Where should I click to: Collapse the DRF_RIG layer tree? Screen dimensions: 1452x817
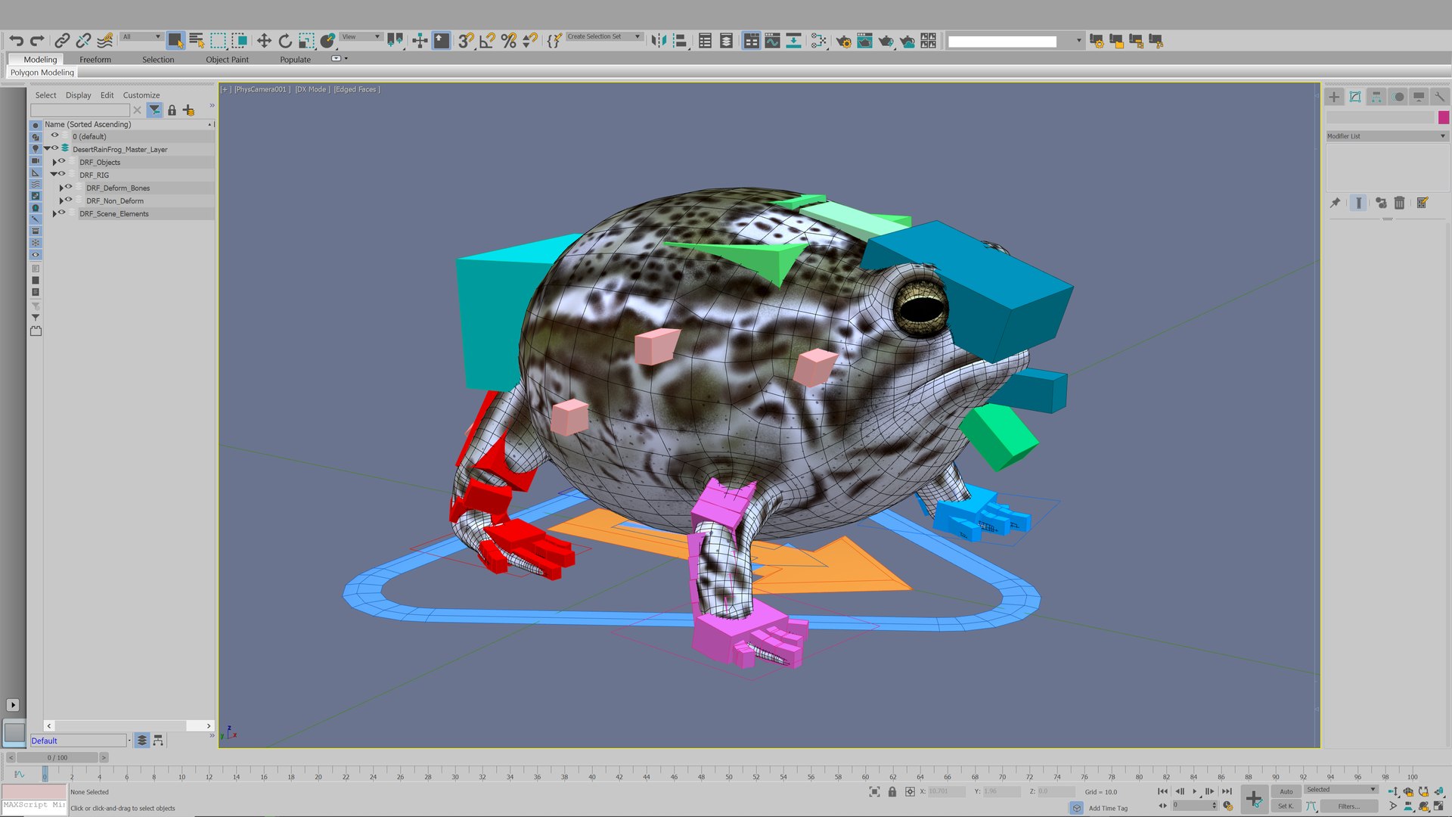54,175
